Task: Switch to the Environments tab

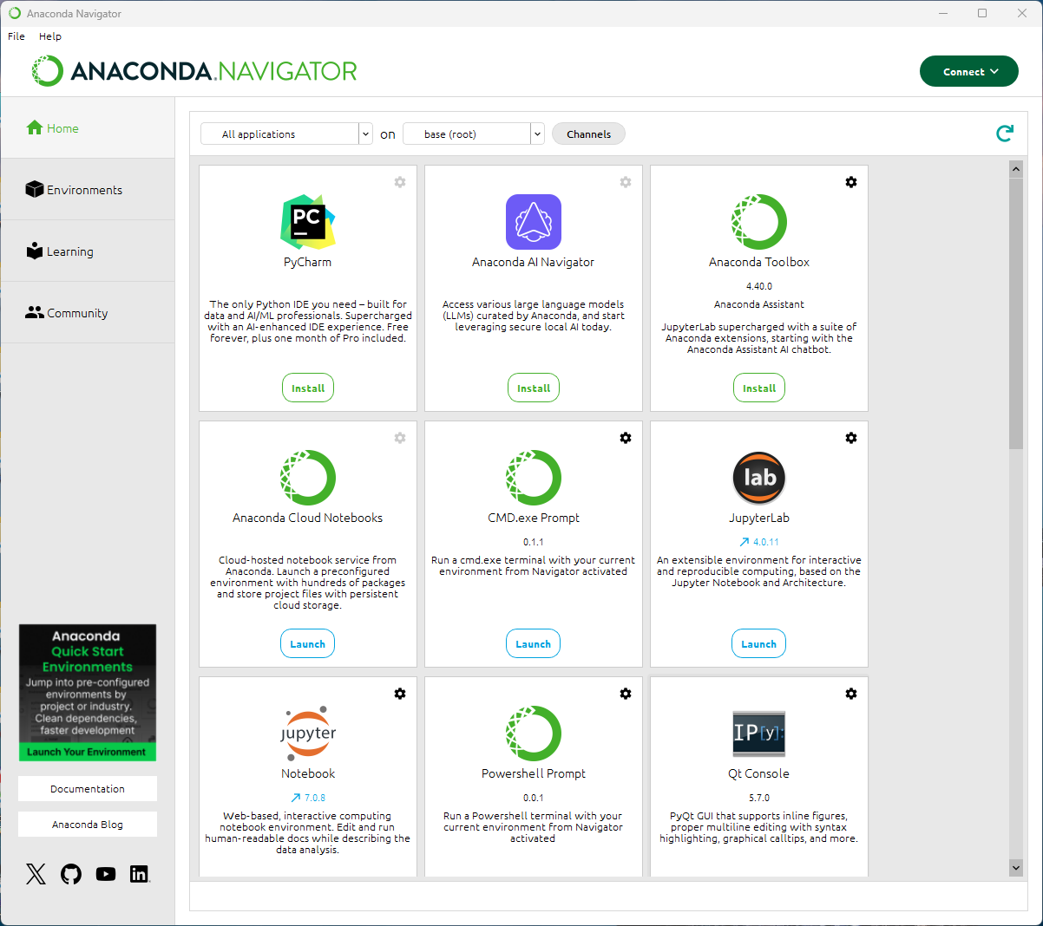Action: coord(84,190)
